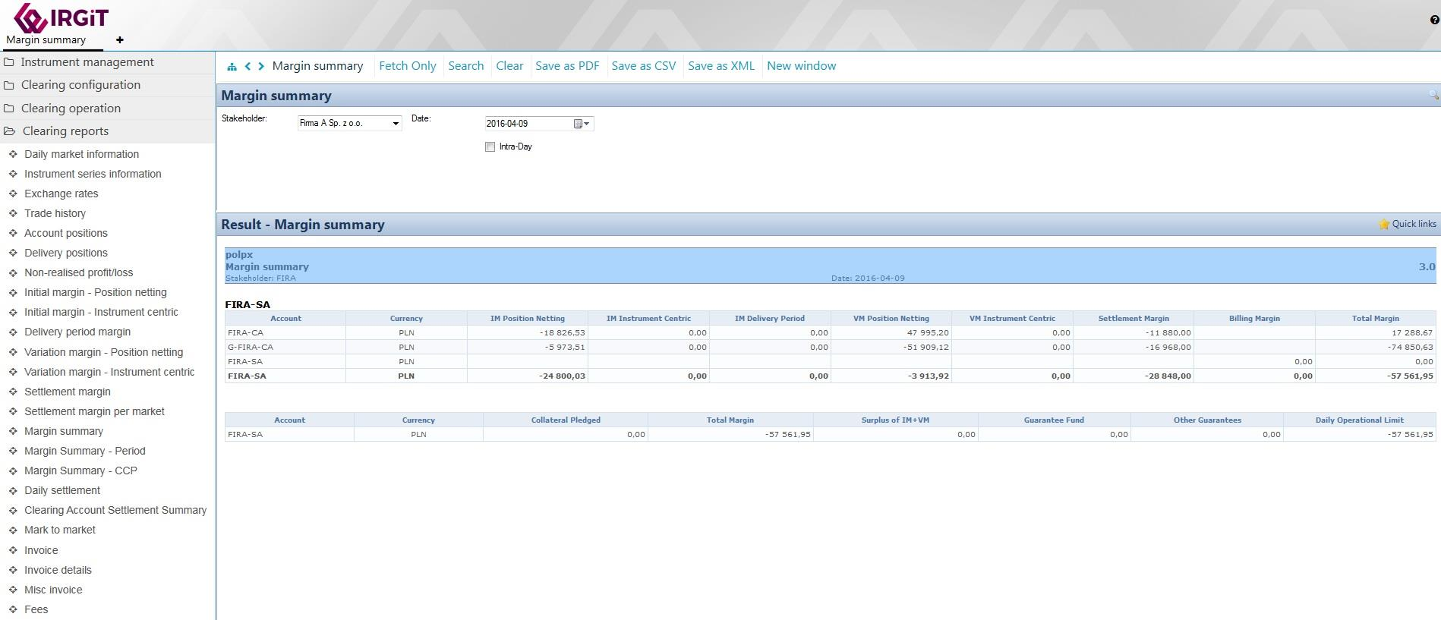
Task: Click Daily Operational Limit column header
Action: [1359, 420]
